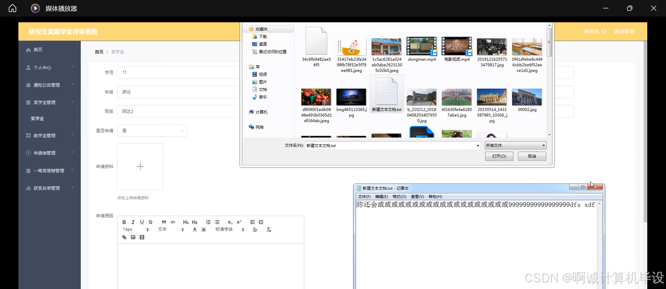
Task: Clear text formatting with the Tx icon
Action: pos(268,229)
